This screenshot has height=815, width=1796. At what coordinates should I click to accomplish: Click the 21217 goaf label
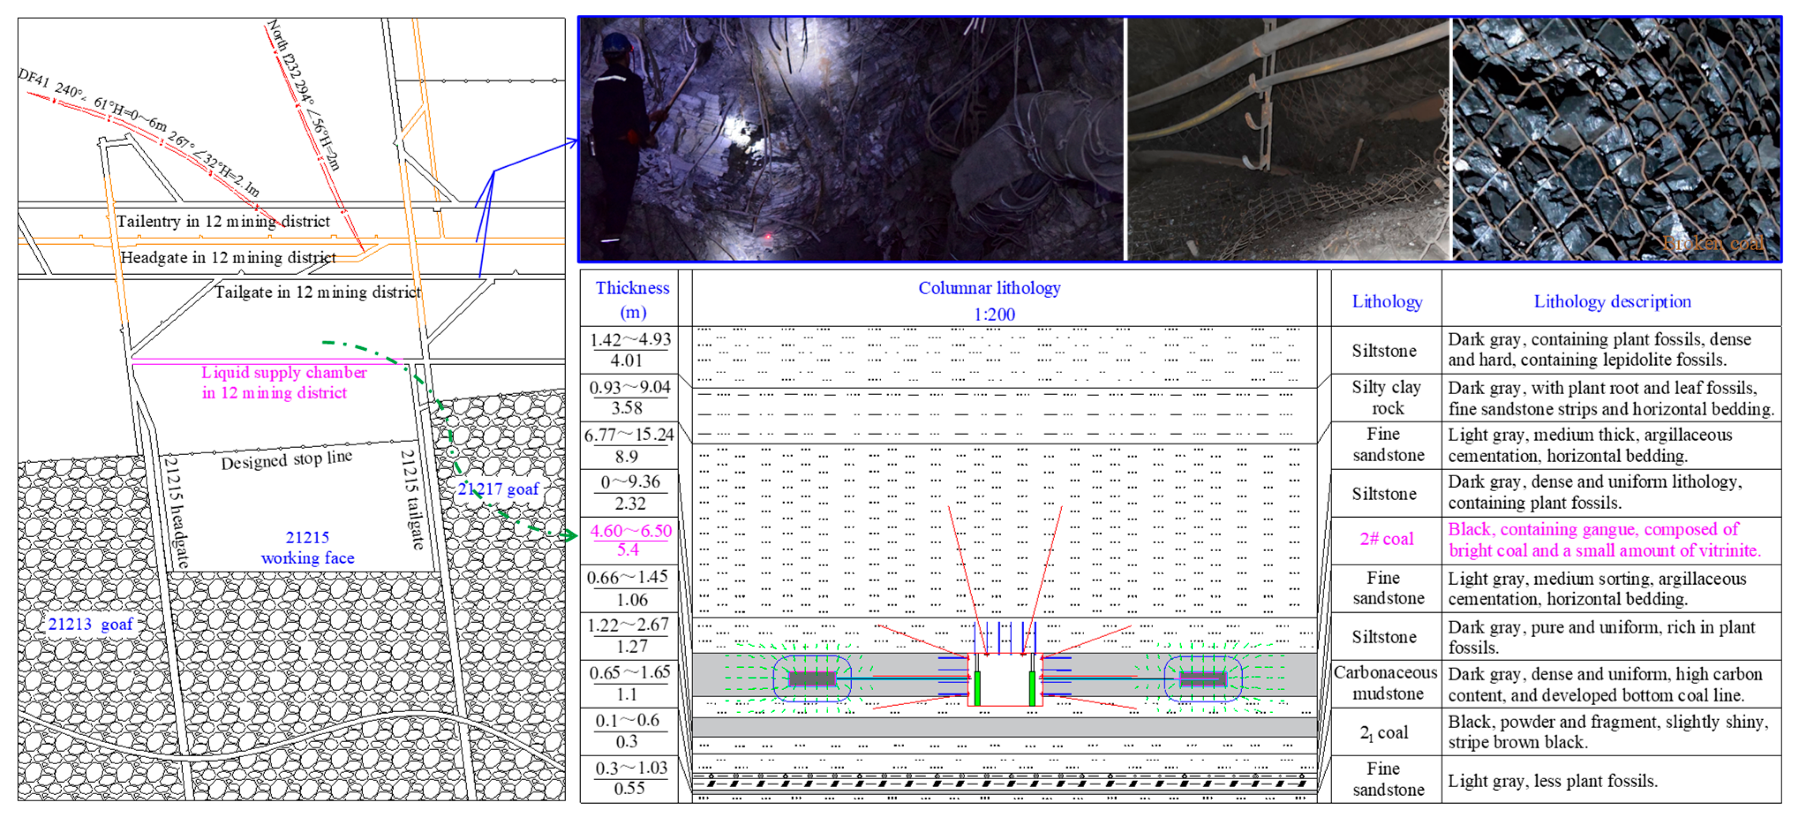click(x=499, y=489)
